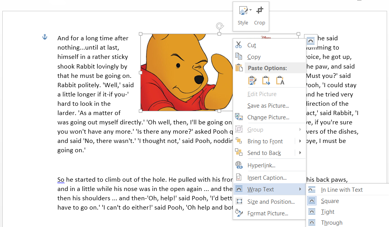Choose Keep Source Formatting paste option

(x=252, y=81)
